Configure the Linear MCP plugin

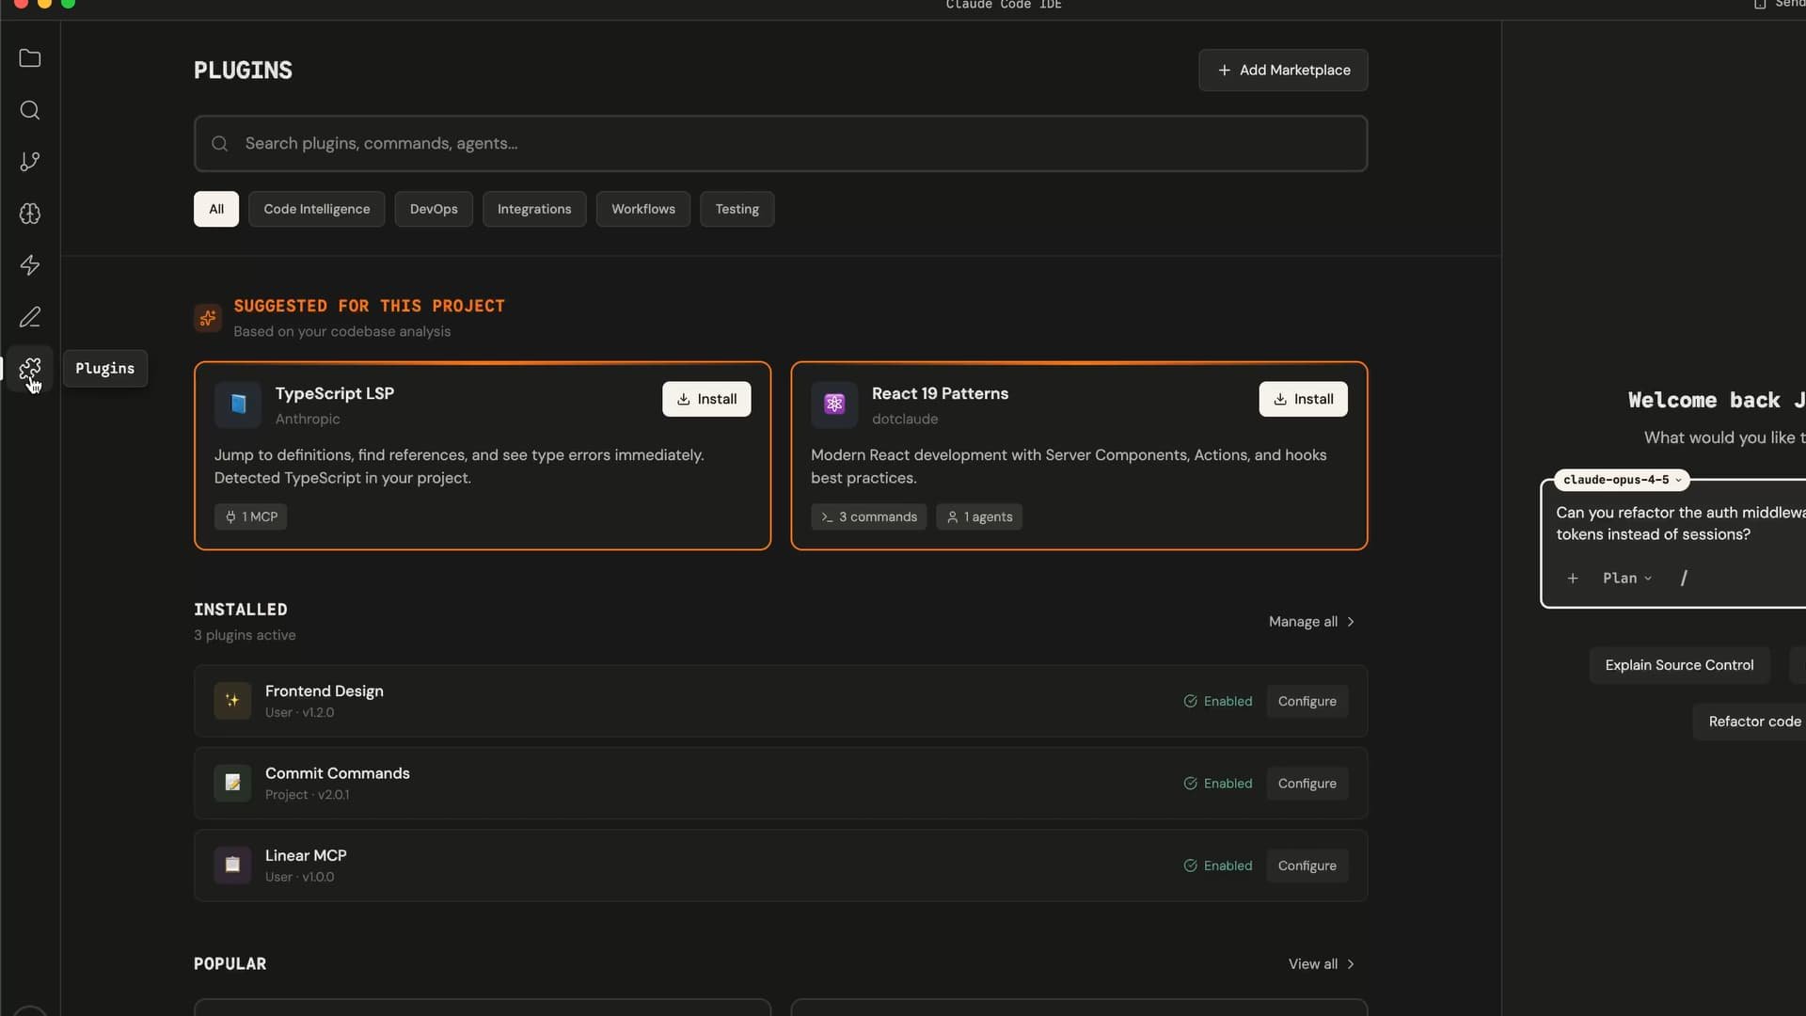point(1307,865)
